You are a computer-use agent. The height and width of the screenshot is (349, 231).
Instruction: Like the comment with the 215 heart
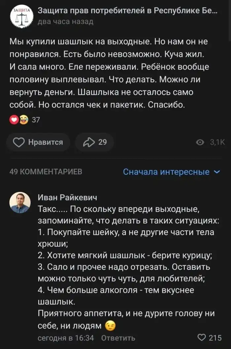[x=210, y=338]
